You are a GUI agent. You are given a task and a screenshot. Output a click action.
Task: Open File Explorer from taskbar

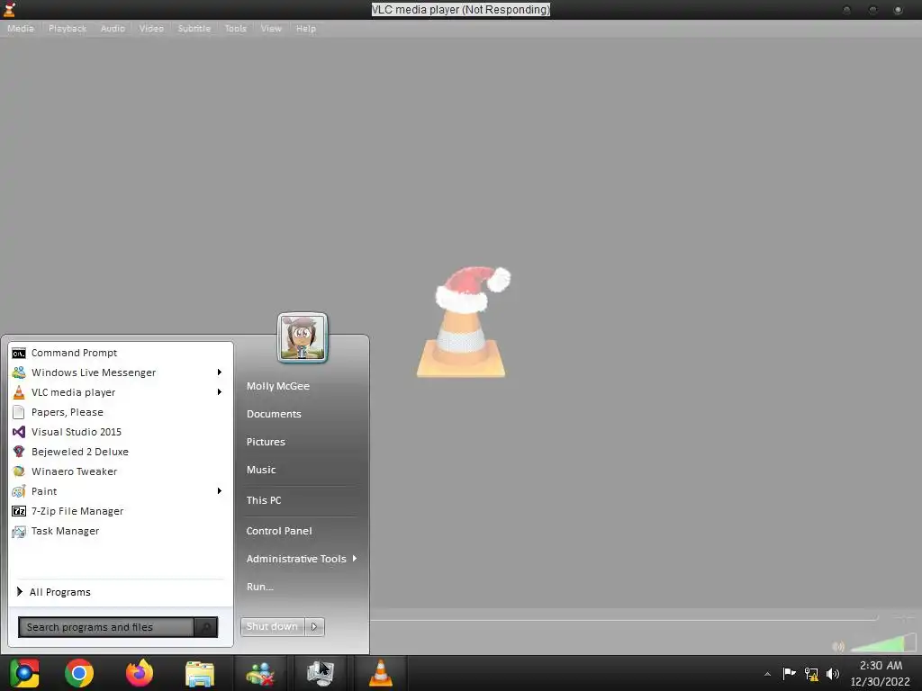[199, 673]
